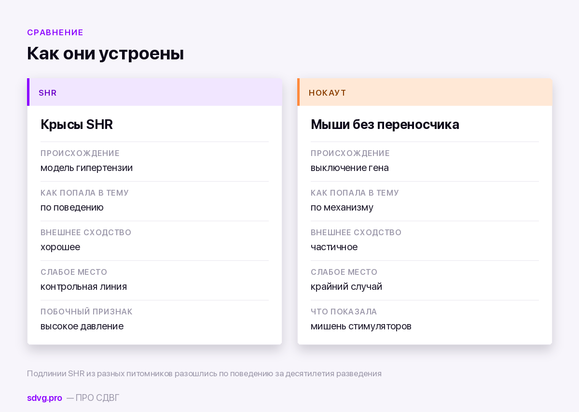This screenshot has height=412, width=579.
Task: Select the purple 'SHR' card header
Action: [x=154, y=92]
